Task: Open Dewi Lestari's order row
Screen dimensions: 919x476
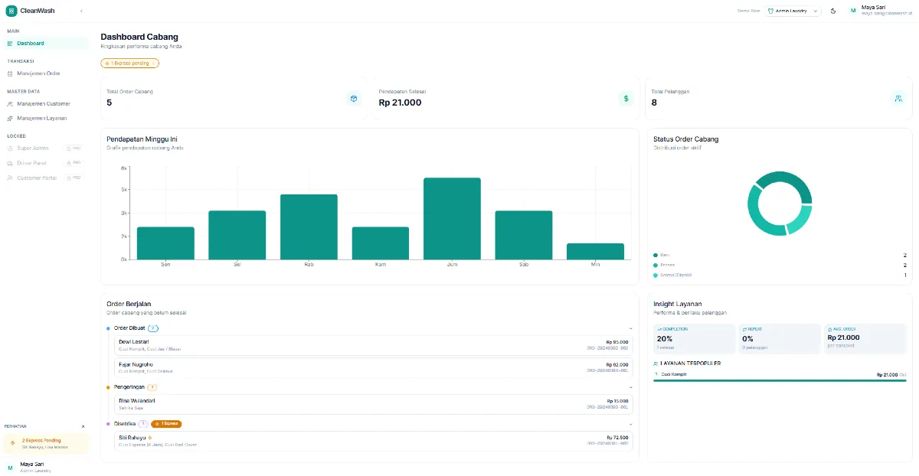Action: coord(374,345)
